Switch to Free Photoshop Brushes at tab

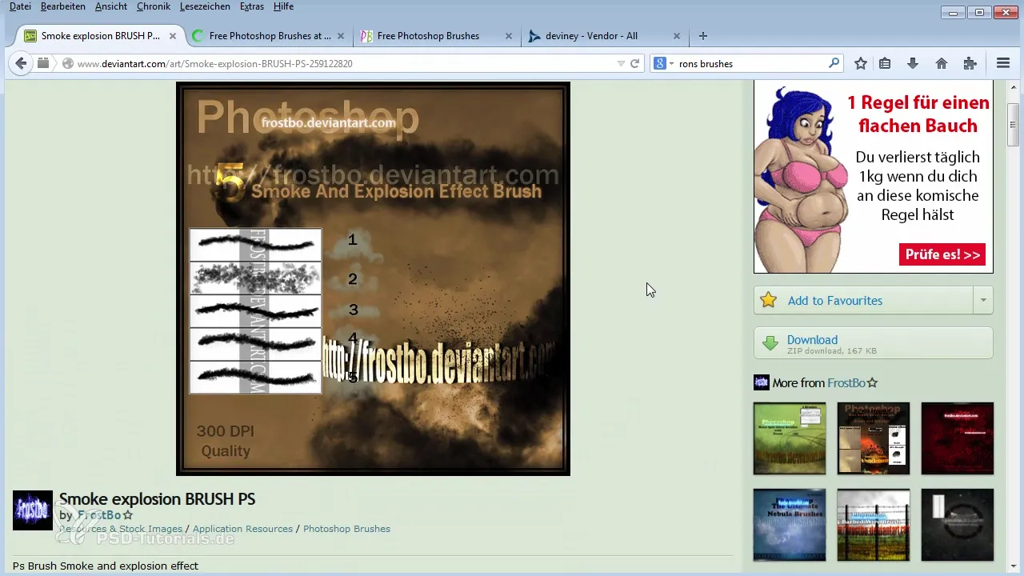click(x=270, y=36)
